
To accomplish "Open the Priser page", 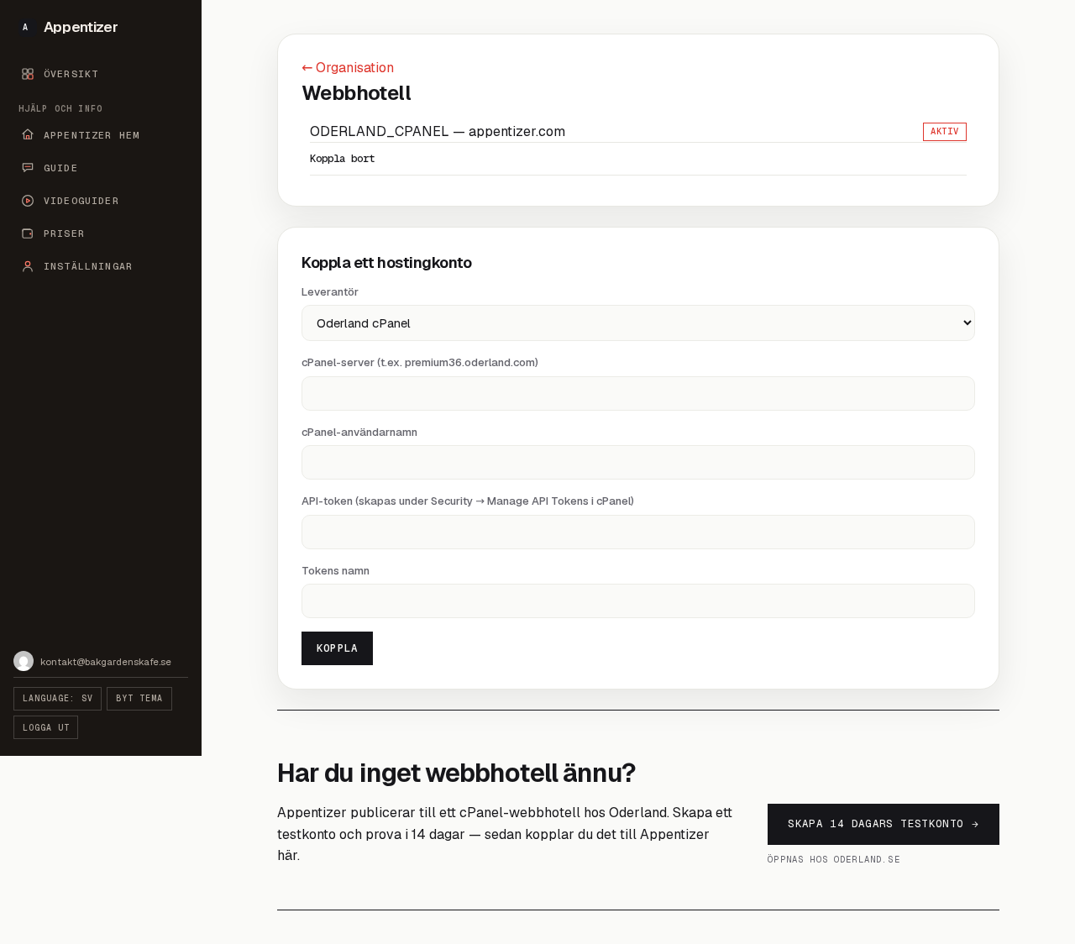I will point(101,233).
